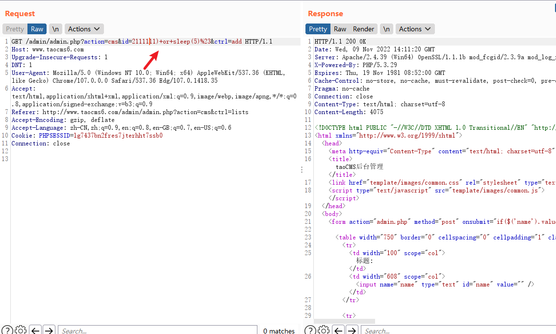The image size is (556, 334).
Task: Click the '标题:' label text
Action: pos(364,261)
